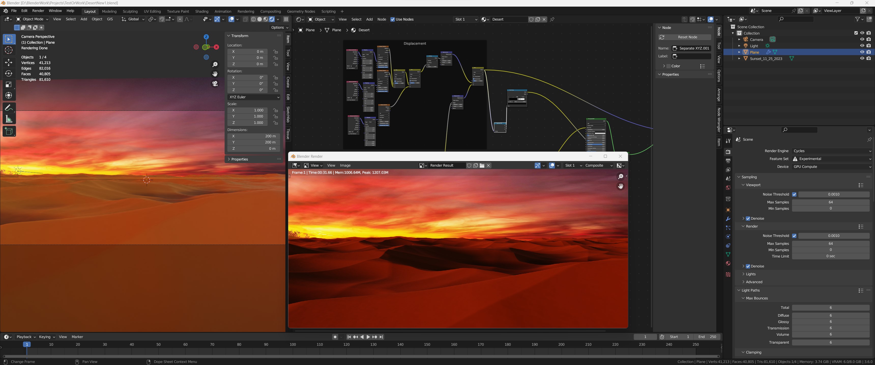Image resolution: width=875 pixels, height=365 pixels.
Task: Activate the Move tool
Action: pyautogui.click(x=9, y=62)
